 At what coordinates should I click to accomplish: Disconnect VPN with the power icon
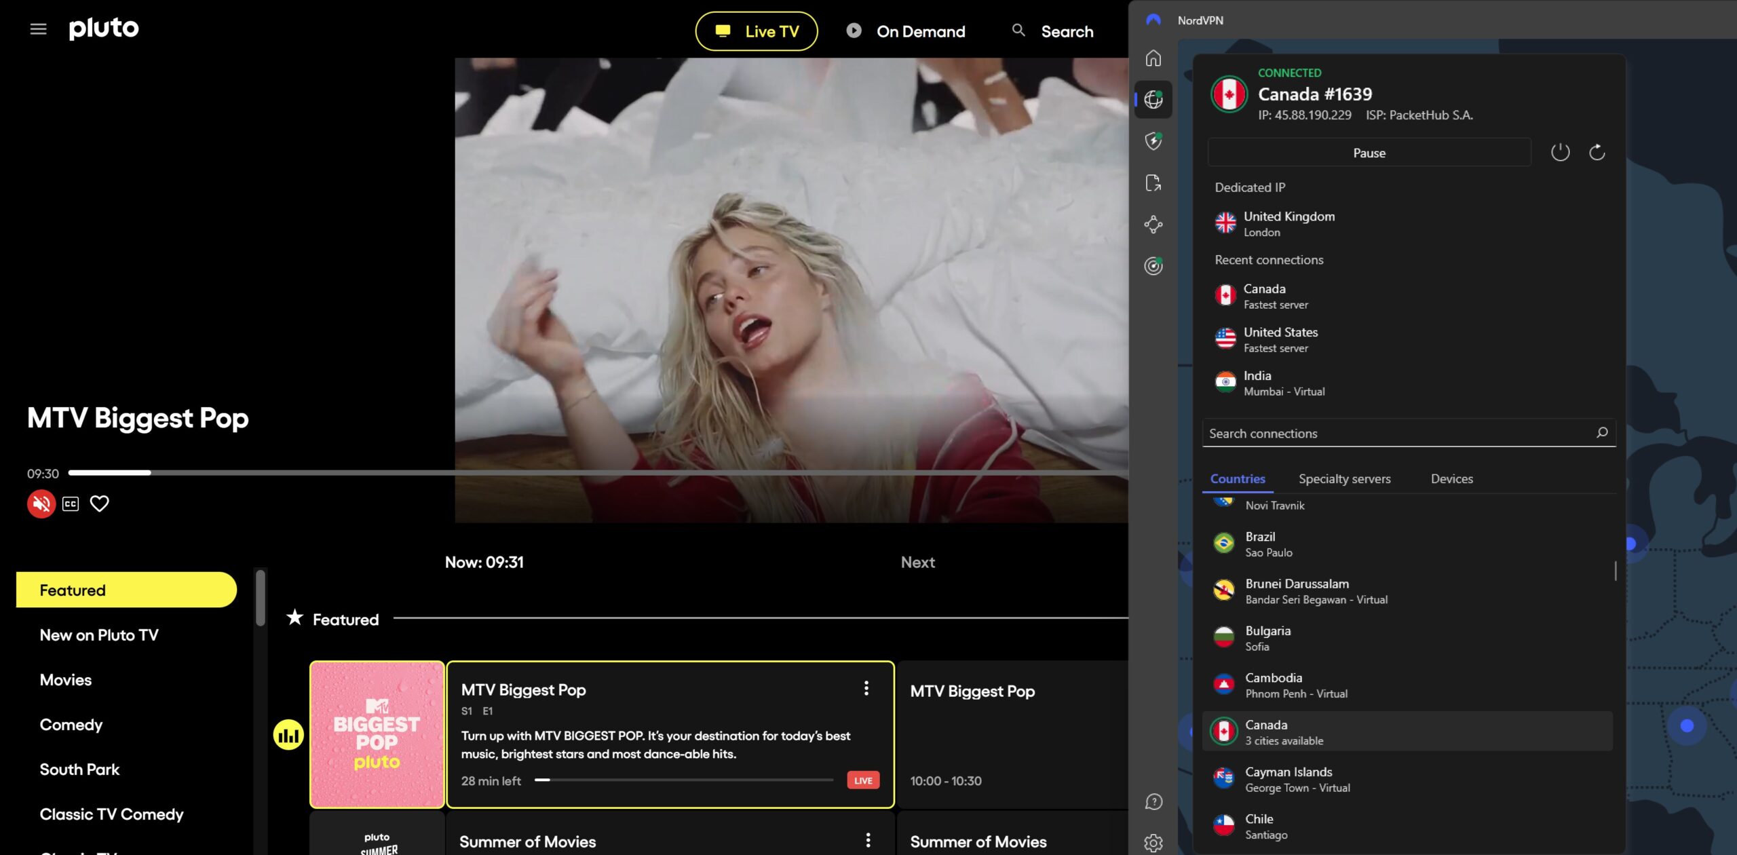pos(1561,152)
